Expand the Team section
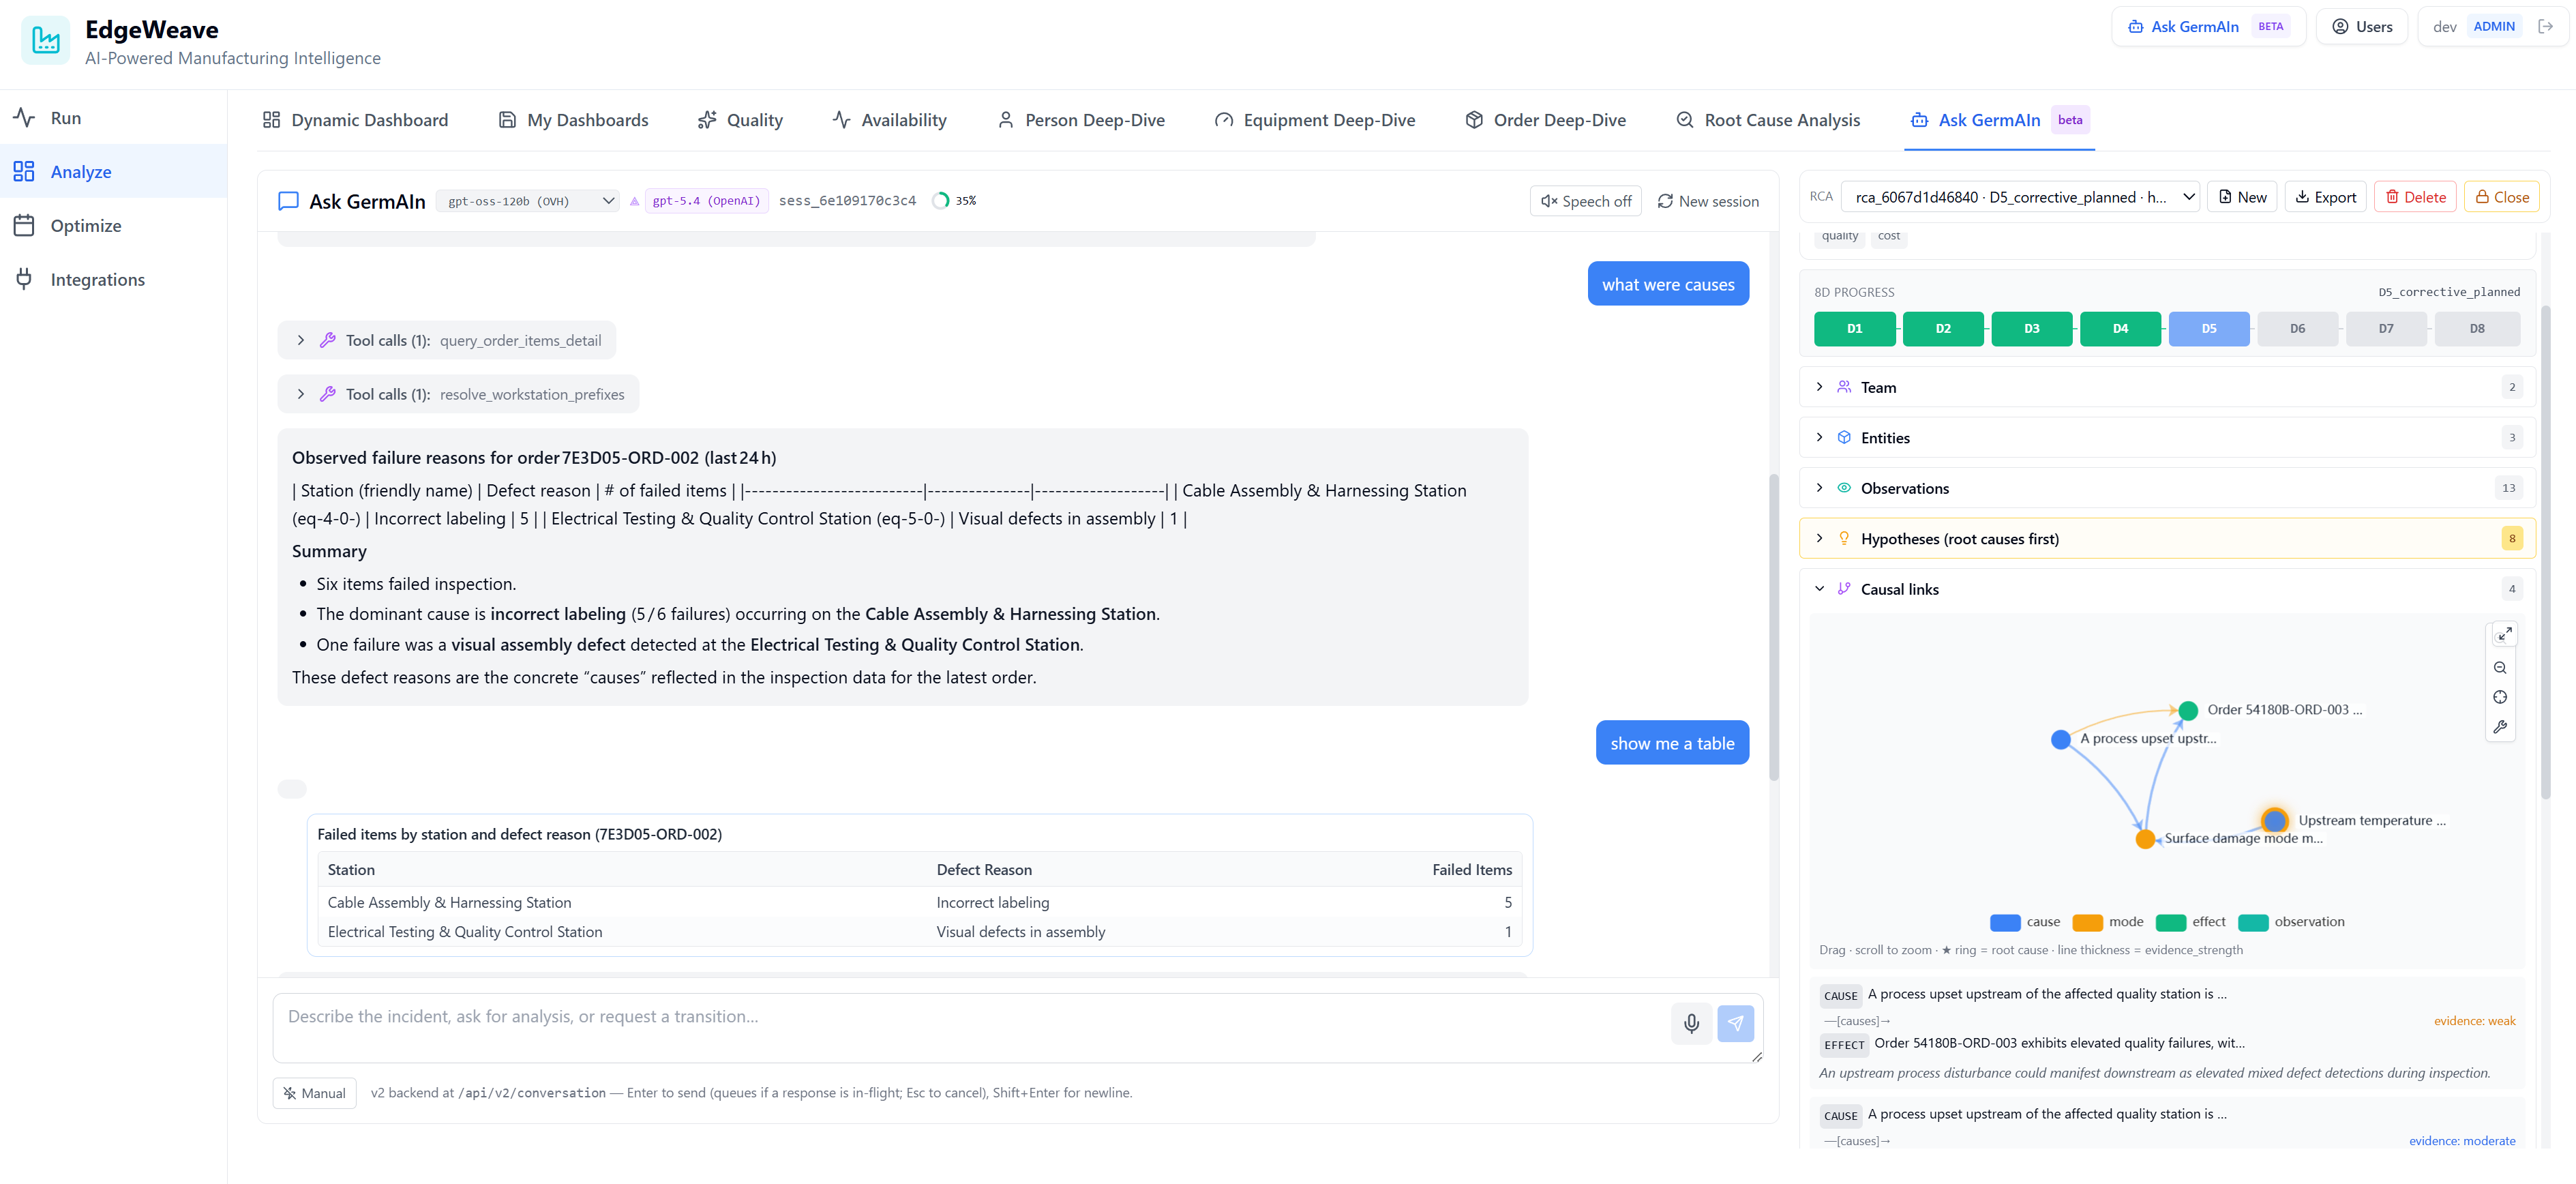The image size is (2576, 1184). (x=2167, y=387)
